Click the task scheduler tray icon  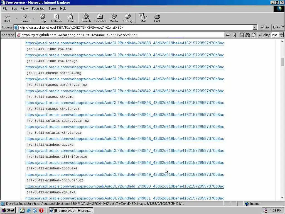pos(265,211)
